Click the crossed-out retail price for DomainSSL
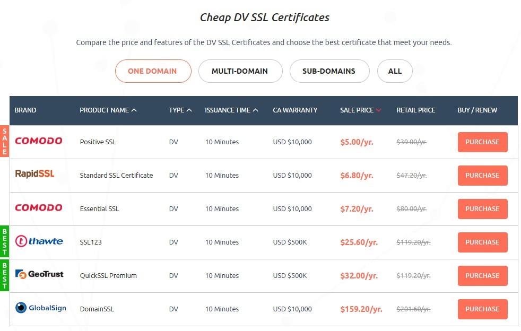This screenshot has height=331, width=521. point(412,309)
